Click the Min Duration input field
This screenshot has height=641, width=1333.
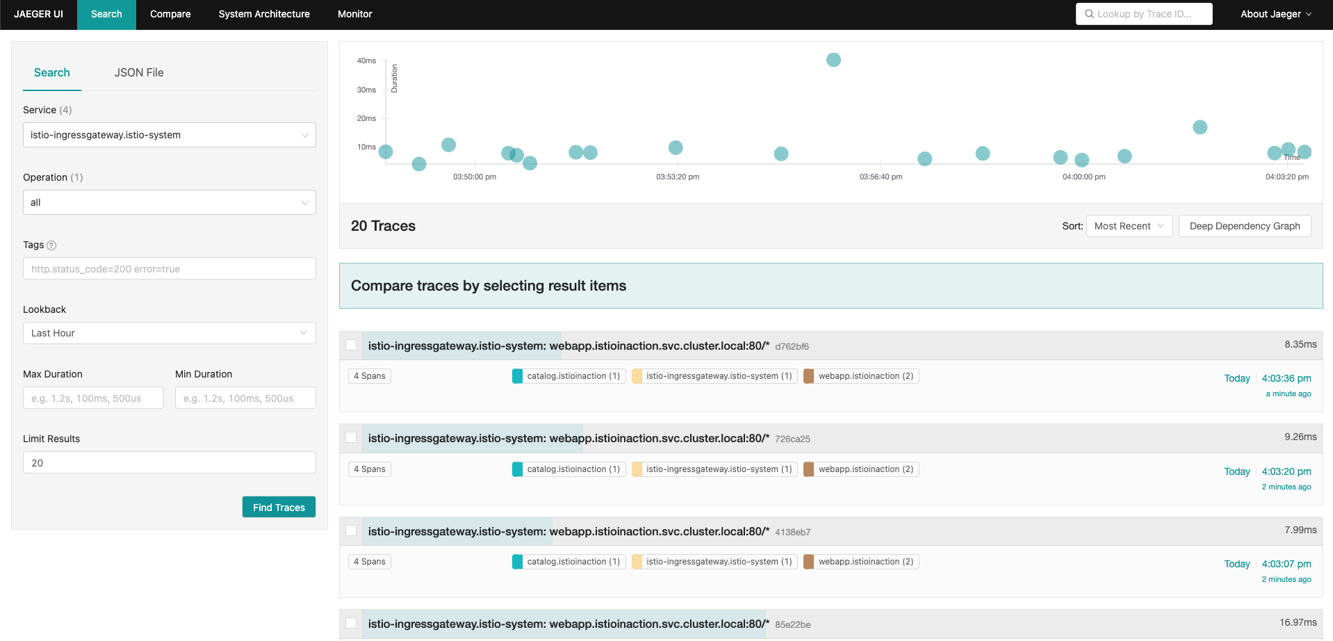coord(245,398)
